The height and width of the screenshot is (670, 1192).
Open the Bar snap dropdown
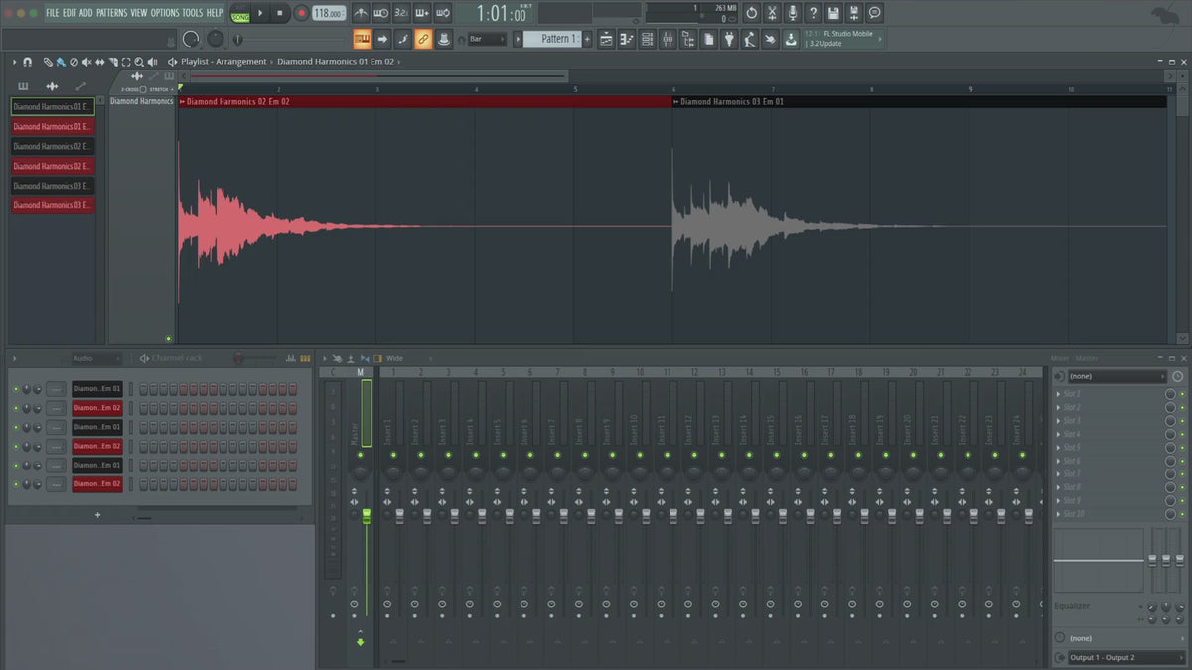point(487,39)
